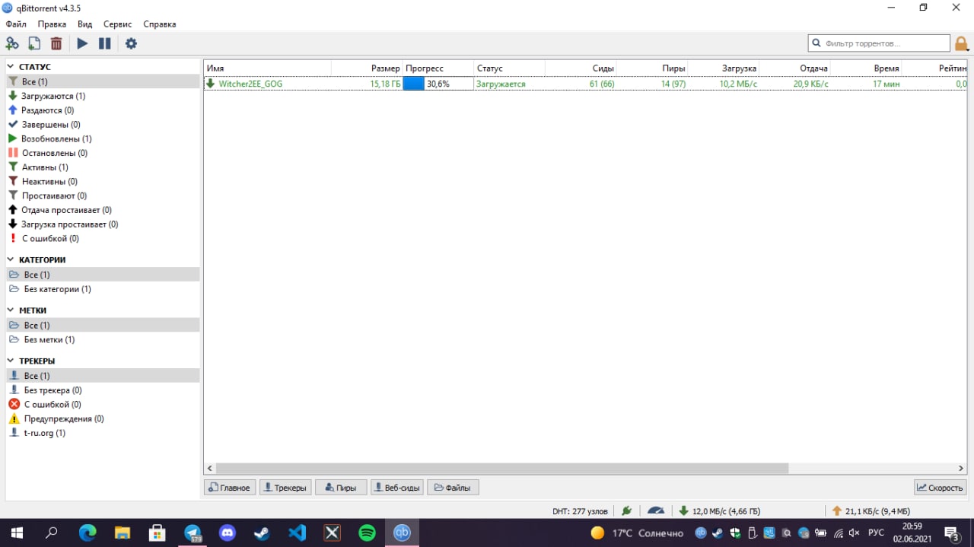Sort by the Отдача column header

coord(795,68)
